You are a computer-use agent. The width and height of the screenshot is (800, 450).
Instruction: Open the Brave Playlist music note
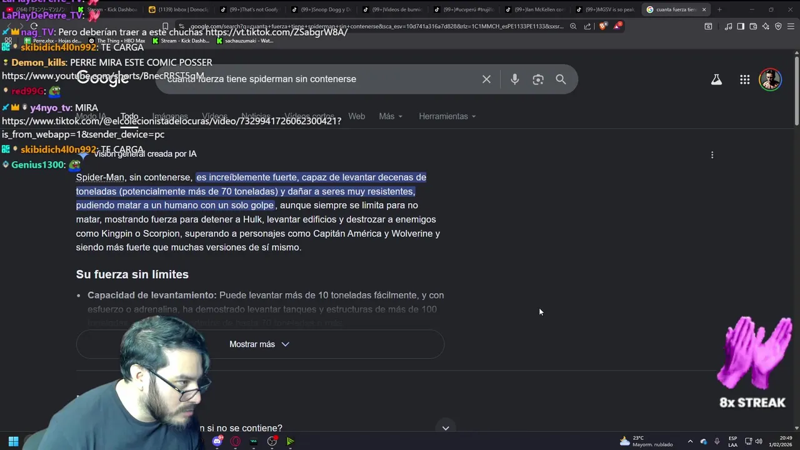729,26
